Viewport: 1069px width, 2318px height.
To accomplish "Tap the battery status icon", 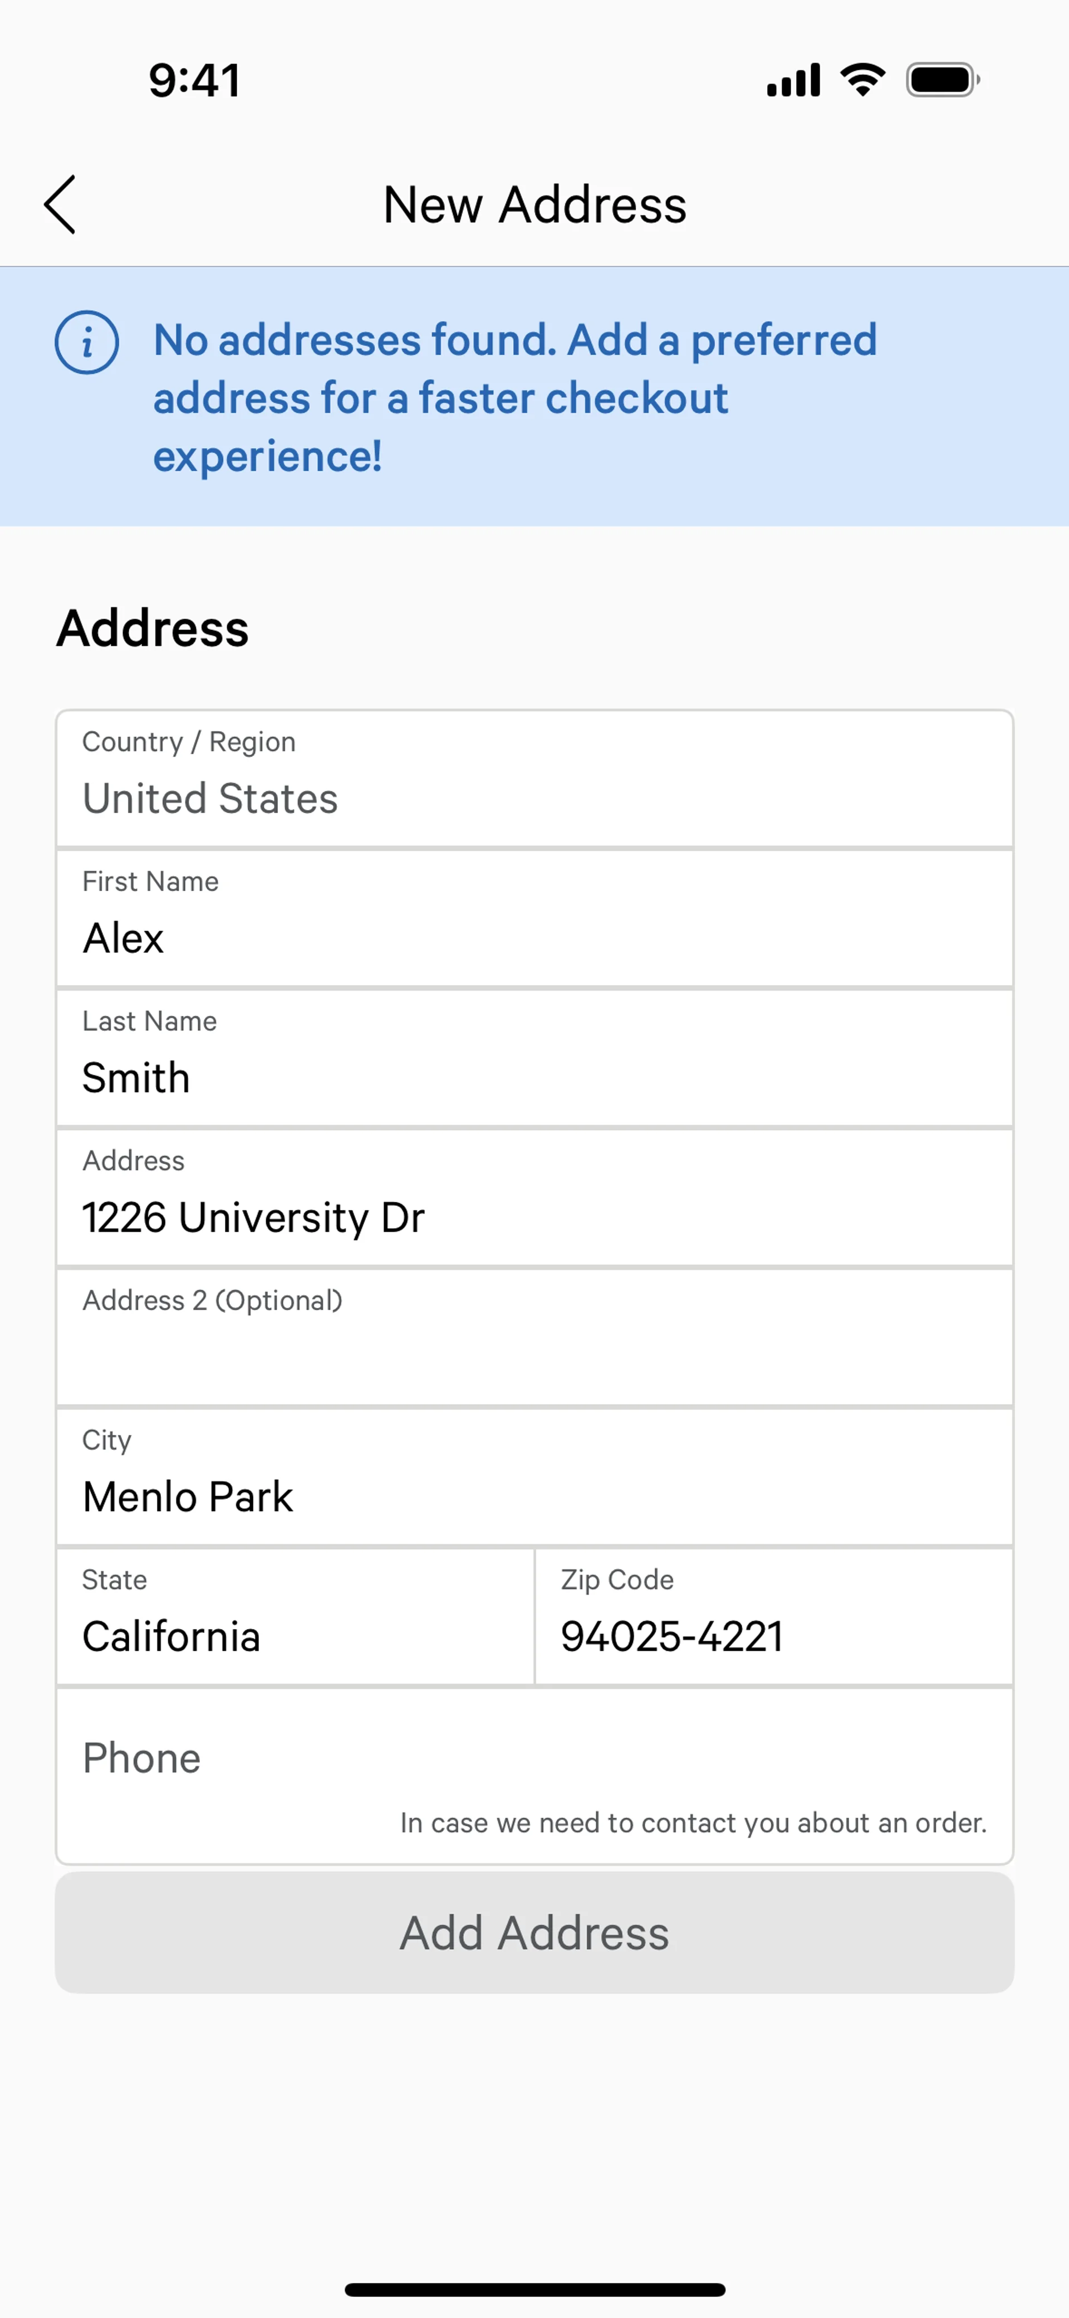I will click(942, 80).
